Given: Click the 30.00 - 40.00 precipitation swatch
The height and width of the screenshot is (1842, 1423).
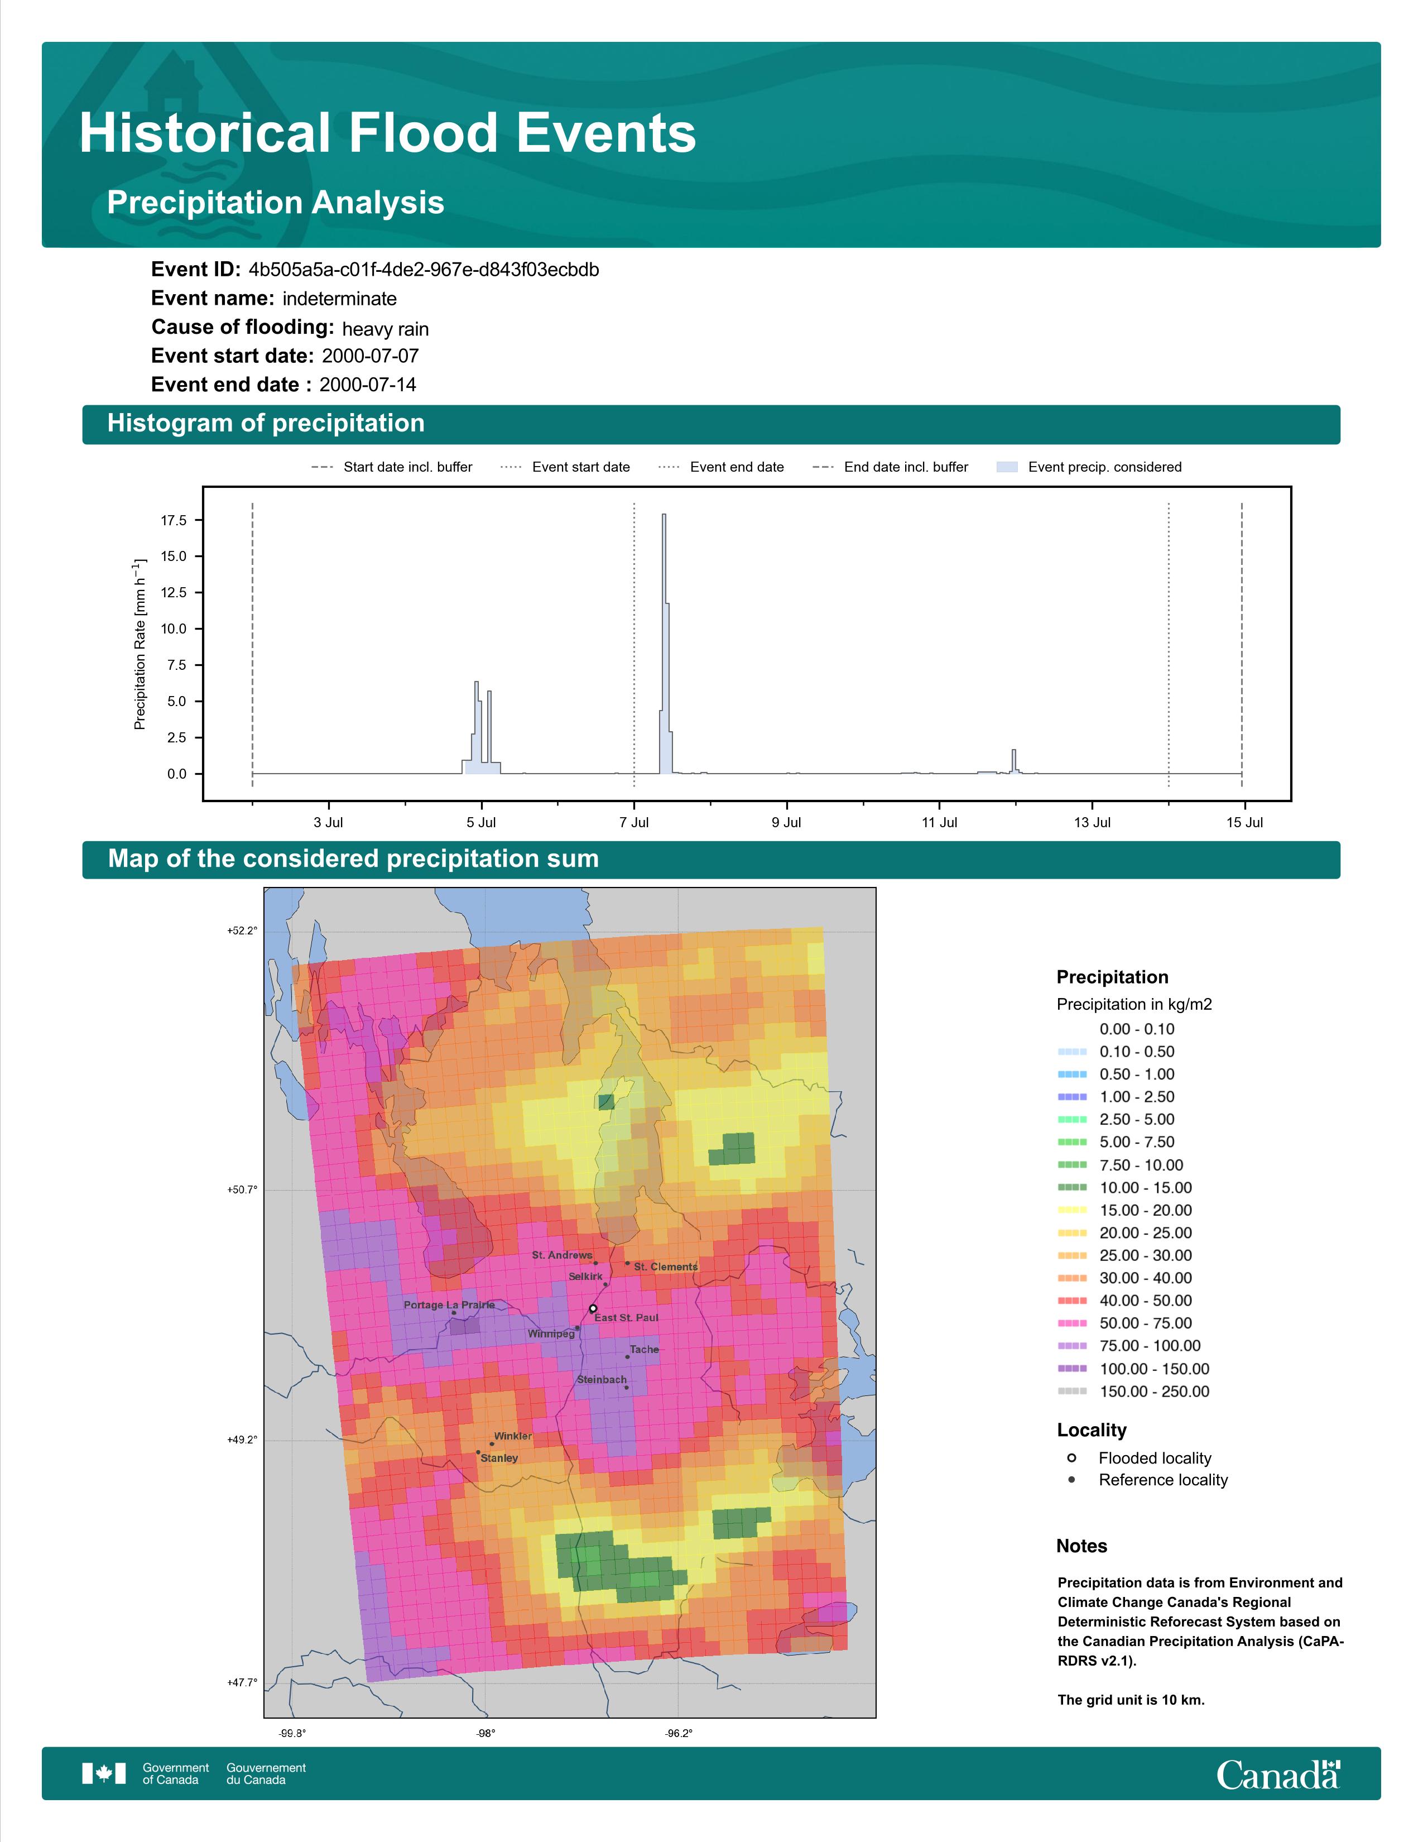Looking at the screenshot, I should tap(1073, 1279).
